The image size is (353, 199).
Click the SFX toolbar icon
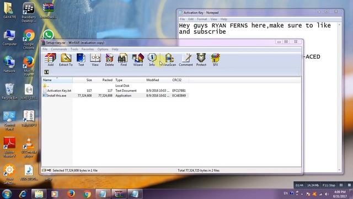click(215, 60)
